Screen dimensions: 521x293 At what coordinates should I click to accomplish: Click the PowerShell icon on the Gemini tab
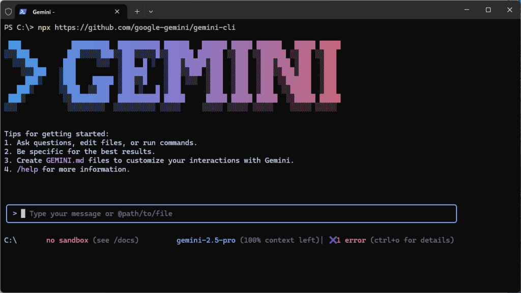click(22, 12)
